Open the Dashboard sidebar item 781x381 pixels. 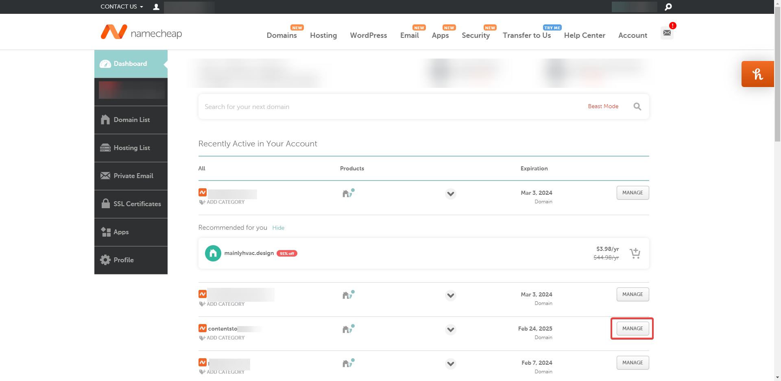click(131, 64)
